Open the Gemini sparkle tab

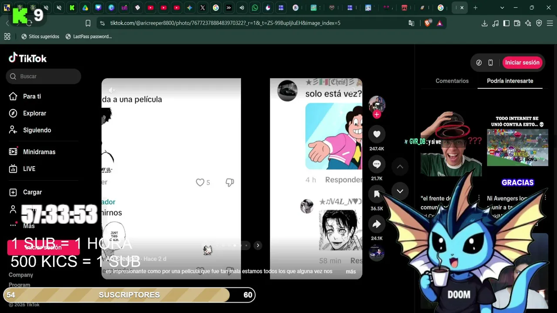pos(190,7)
